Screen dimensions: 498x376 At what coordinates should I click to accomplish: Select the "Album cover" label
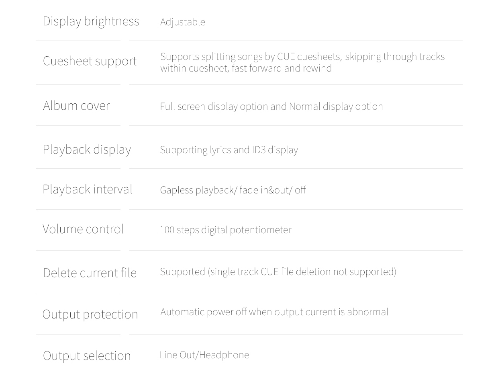tap(76, 106)
